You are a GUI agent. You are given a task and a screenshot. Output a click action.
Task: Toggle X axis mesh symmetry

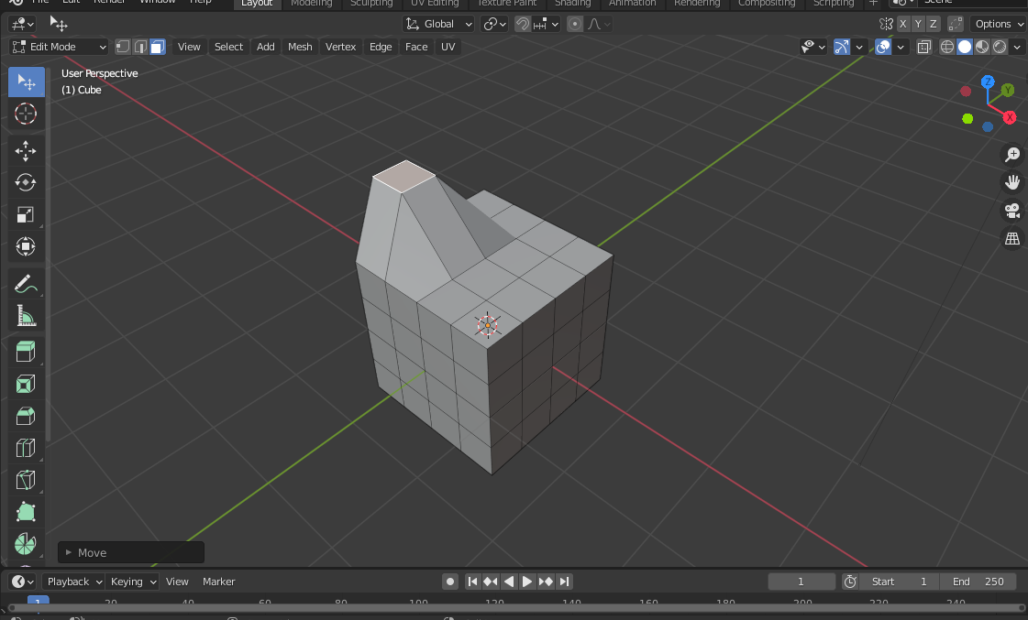tap(903, 24)
